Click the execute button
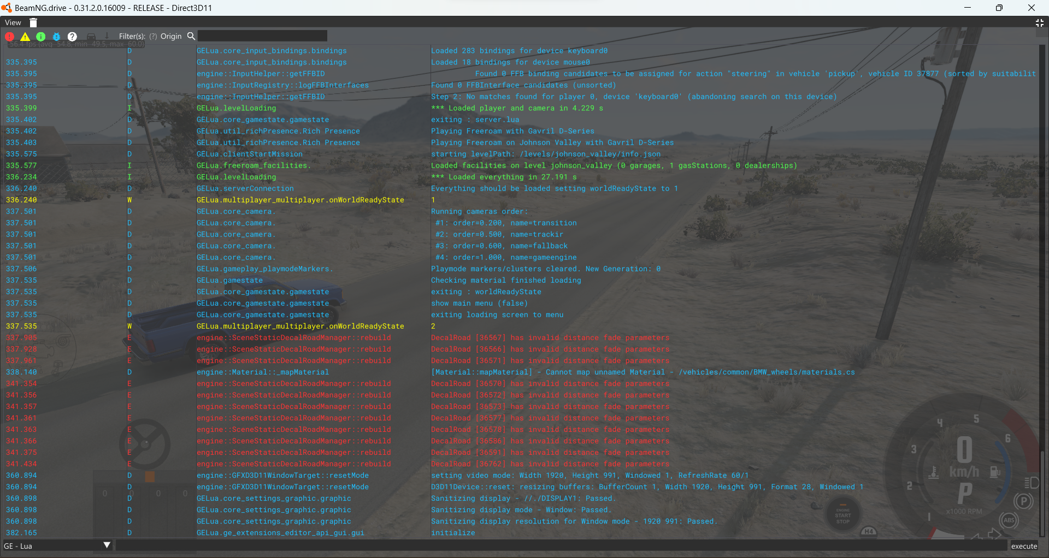1049x558 pixels. pos(1024,546)
